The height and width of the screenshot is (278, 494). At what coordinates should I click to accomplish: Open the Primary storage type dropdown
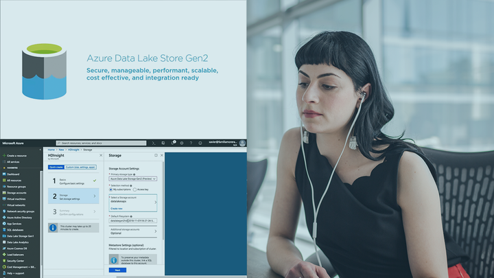[132, 178]
